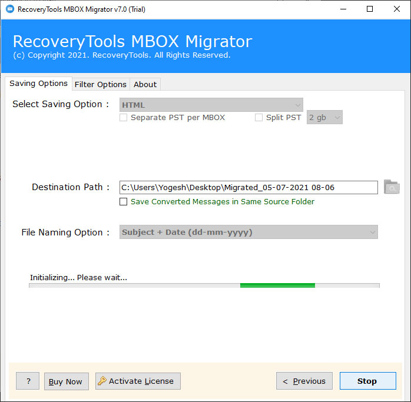Viewport: 411px width, 402px height.
Task: Click the Activate License button label
Action: pyautogui.click(x=141, y=381)
